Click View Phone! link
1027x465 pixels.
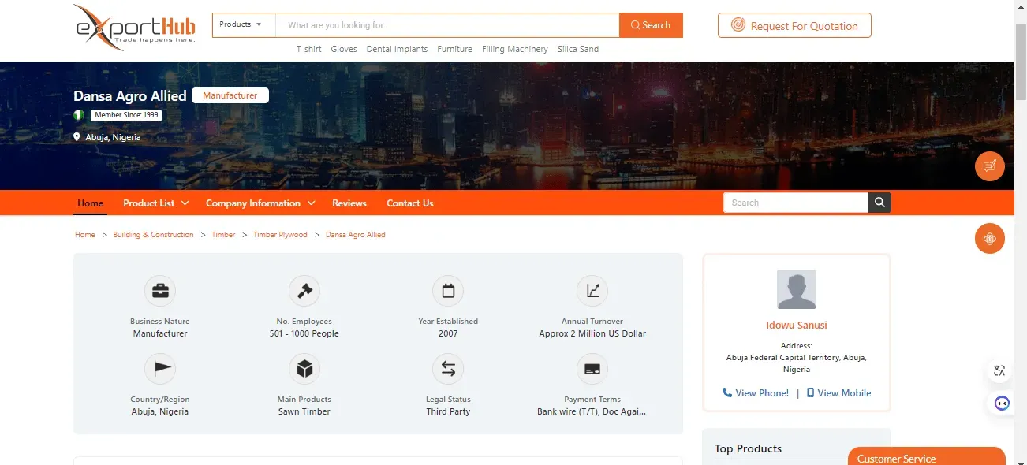coord(756,393)
